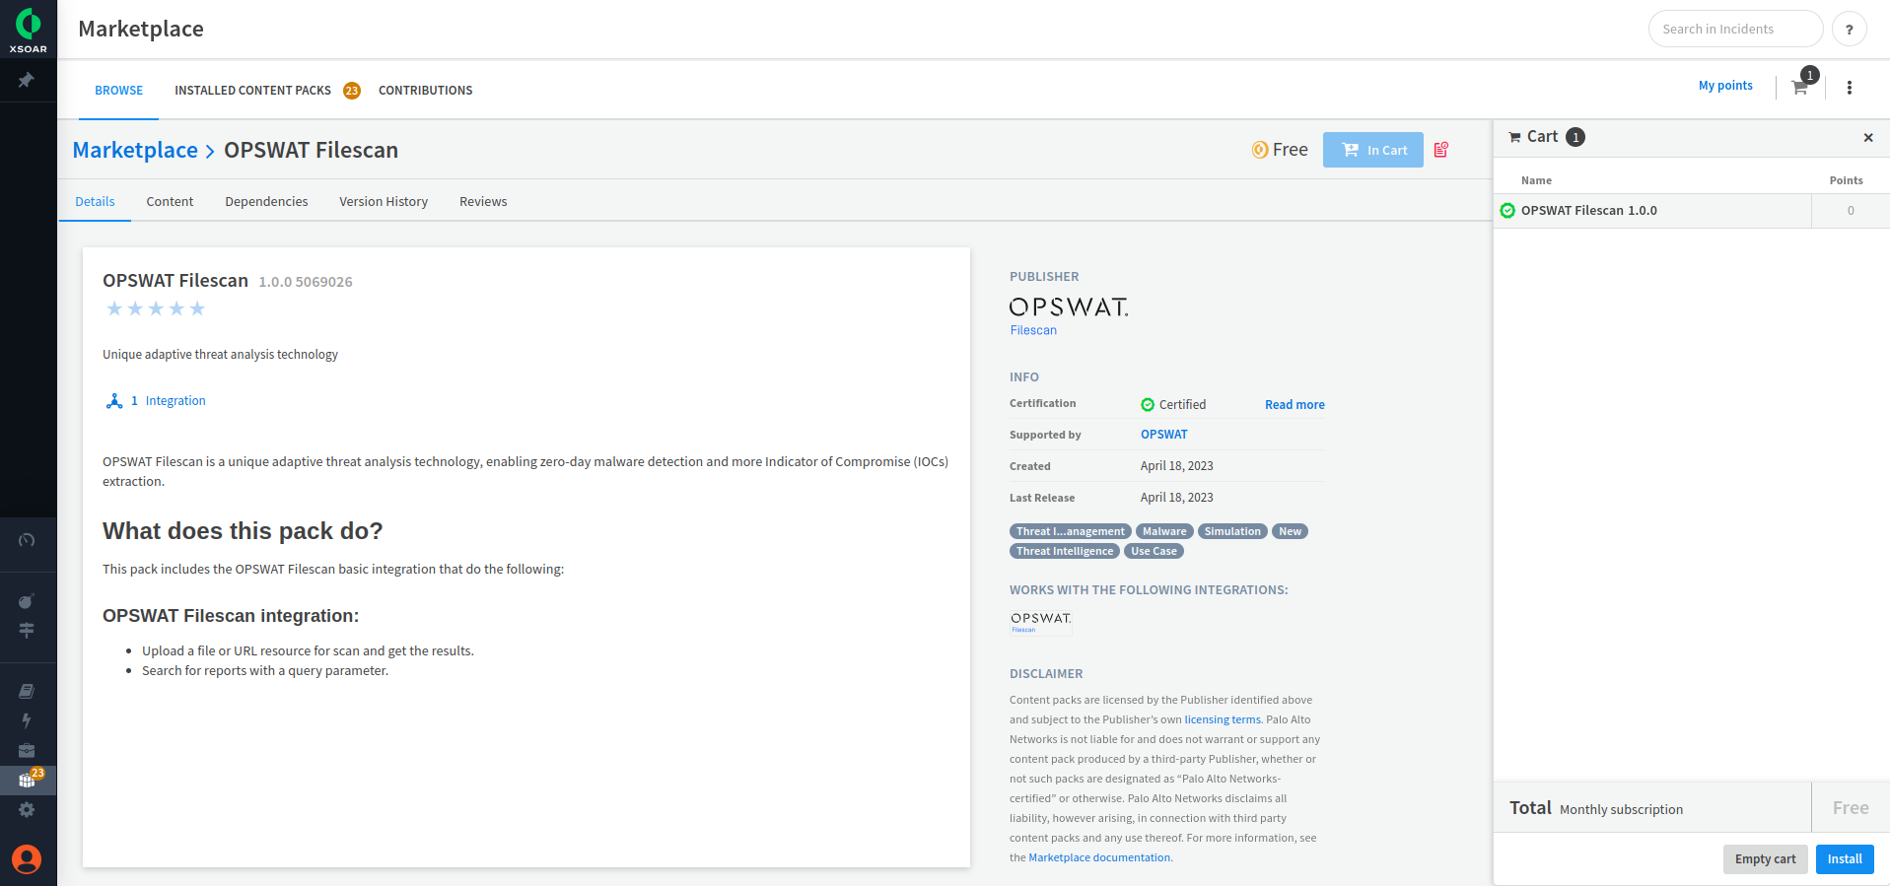Click the Free price label
Image resolution: width=1890 pixels, height=886 pixels.
click(x=1280, y=150)
